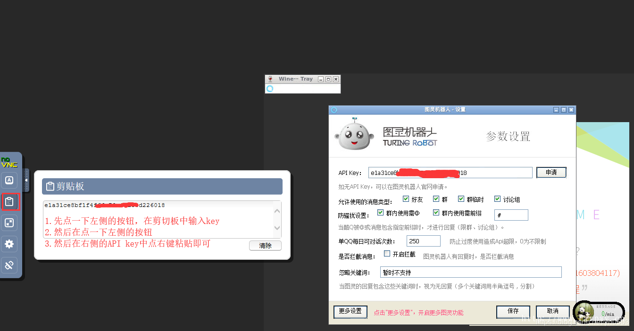The width and height of the screenshot is (634, 331).
Task: Click the Wine tray circle icon
Action: coord(270,89)
